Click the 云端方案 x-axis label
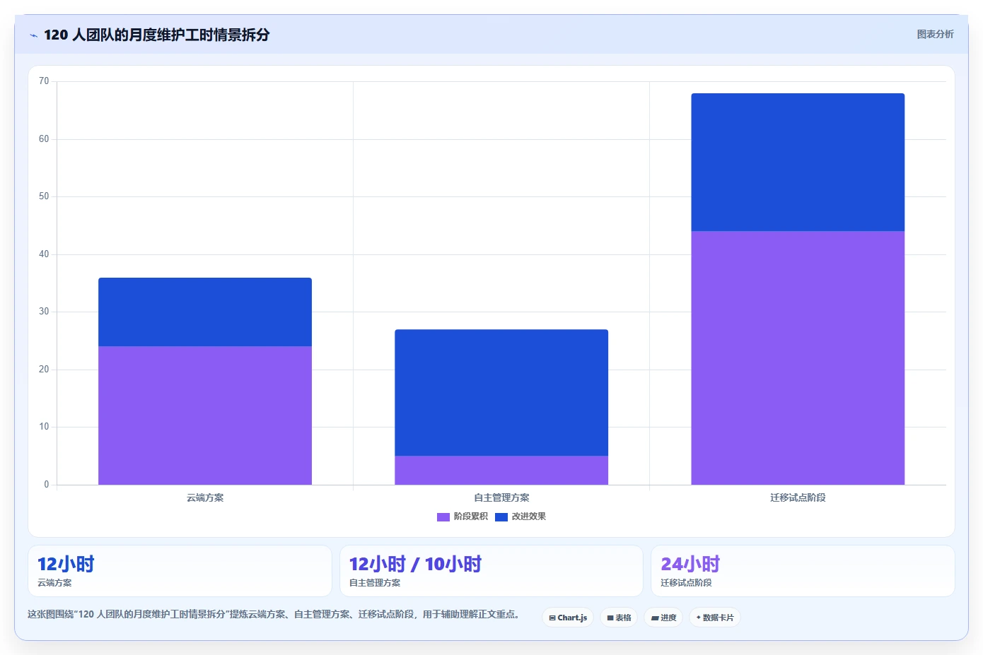983x655 pixels. point(205,497)
